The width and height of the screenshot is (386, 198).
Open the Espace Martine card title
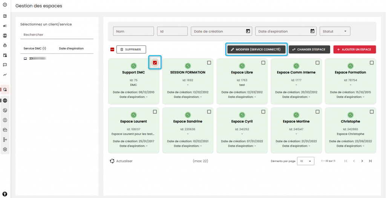click(296, 121)
